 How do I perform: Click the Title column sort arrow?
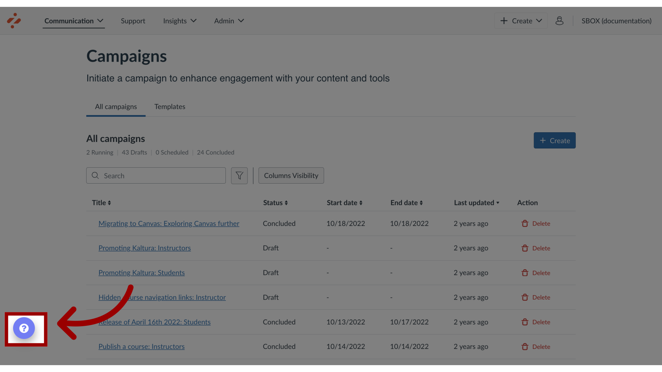(110, 203)
